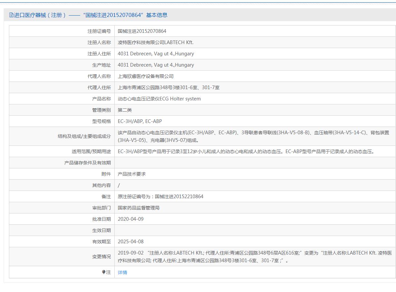This screenshot has width=396, height=292.
Task: Select the model spec EC-3H/ABP, EC-ABP
Action: [x=140, y=121]
